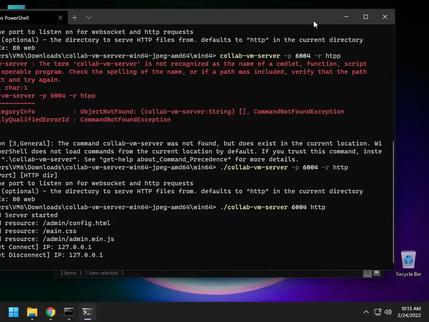This screenshot has height=322, width=429.
Task: Click the terminal vertical scrollbar
Action: pyautogui.click(x=393, y=202)
